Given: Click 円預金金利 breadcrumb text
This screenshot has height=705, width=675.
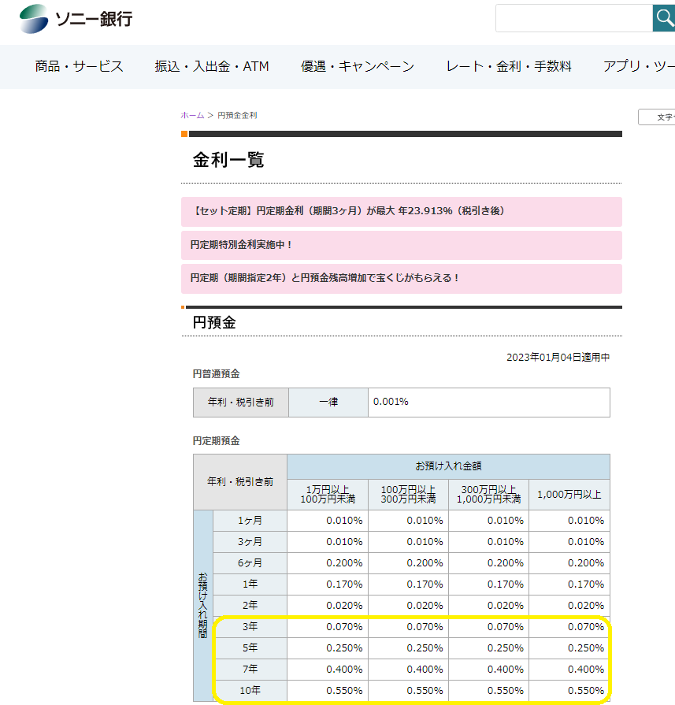Looking at the screenshot, I should pyautogui.click(x=237, y=115).
